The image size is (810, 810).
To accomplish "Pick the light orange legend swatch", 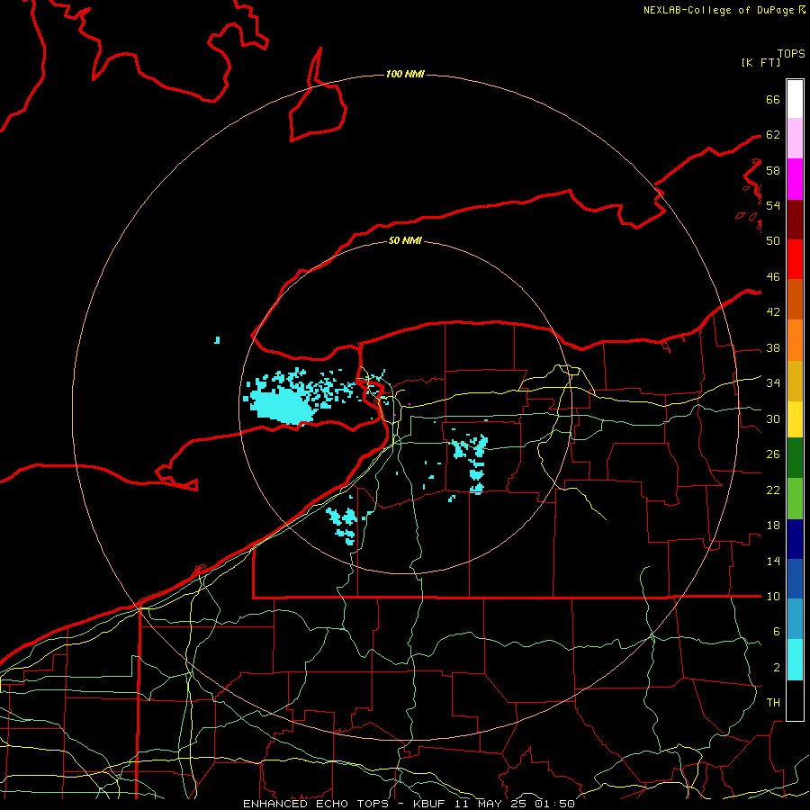I will tap(795, 340).
